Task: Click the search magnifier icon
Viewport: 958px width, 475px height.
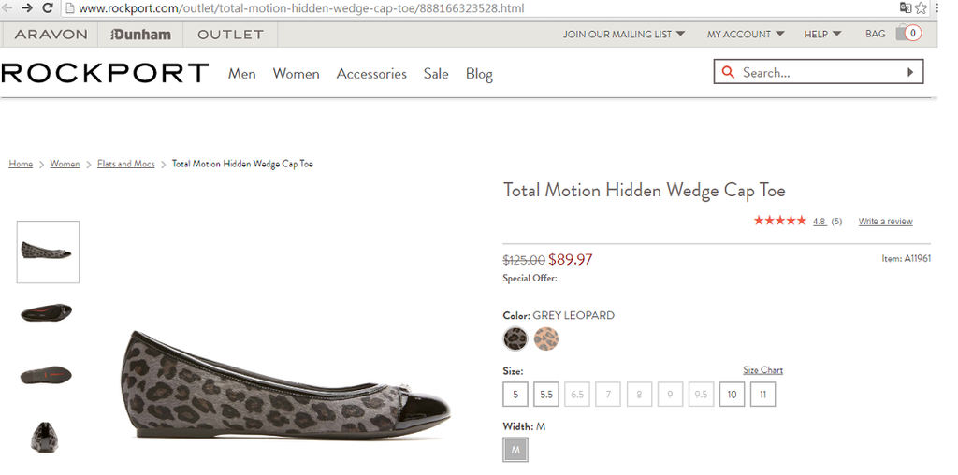Action: 728,72
